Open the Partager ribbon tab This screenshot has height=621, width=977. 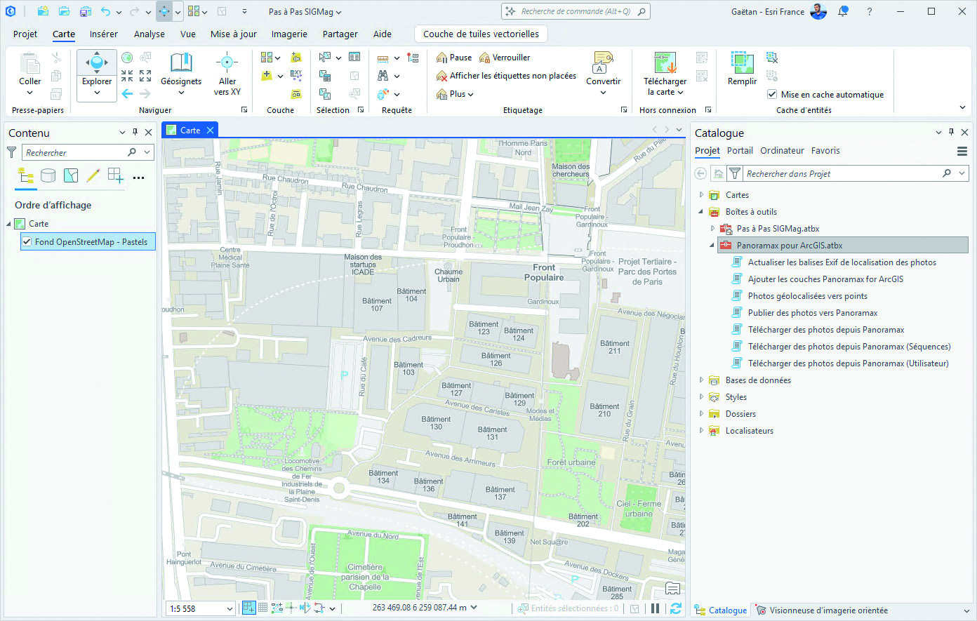(x=340, y=34)
